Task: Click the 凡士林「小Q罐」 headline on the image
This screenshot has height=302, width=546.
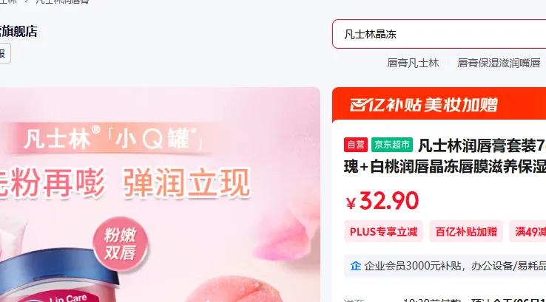Action: point(113,138)
